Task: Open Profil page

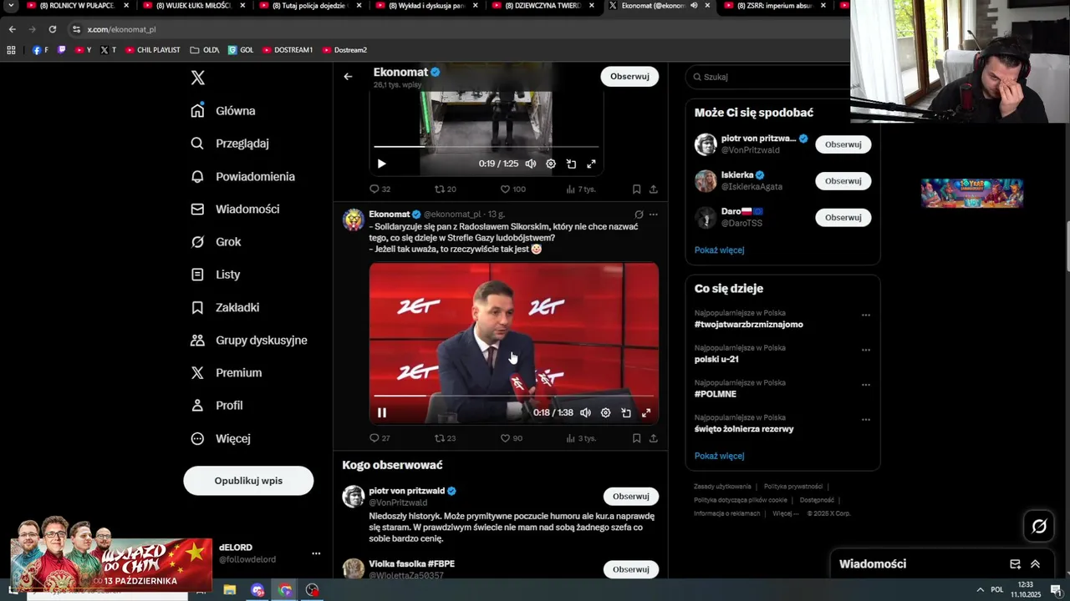Action: pos(217,406)
